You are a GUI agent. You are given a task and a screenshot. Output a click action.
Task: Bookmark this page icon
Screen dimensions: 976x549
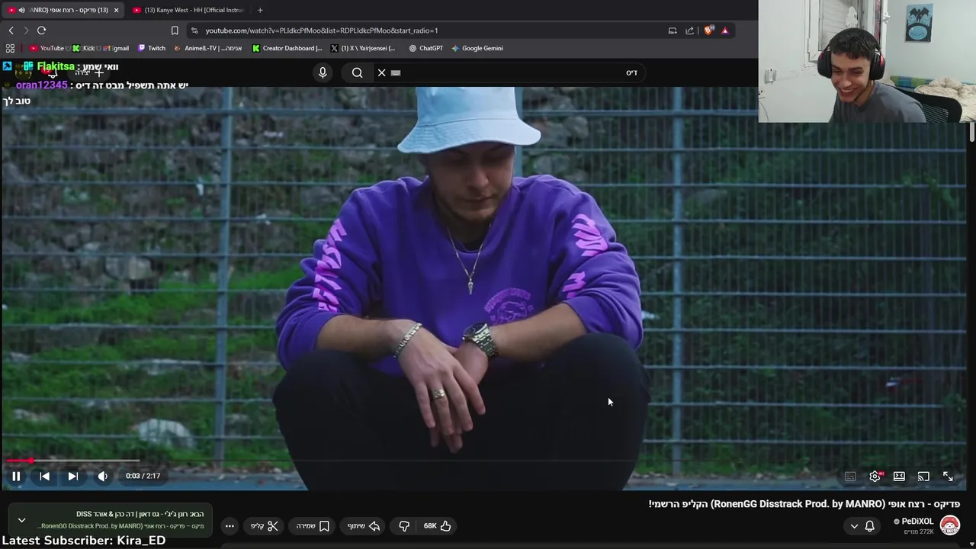coord(175,30)
